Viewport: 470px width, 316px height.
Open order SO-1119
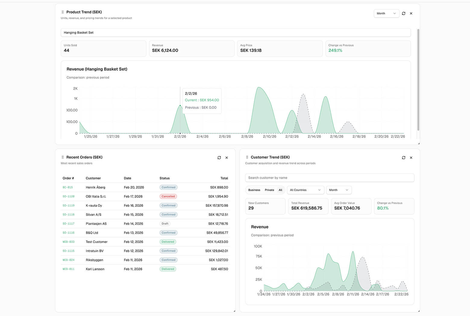pos(68,206)
